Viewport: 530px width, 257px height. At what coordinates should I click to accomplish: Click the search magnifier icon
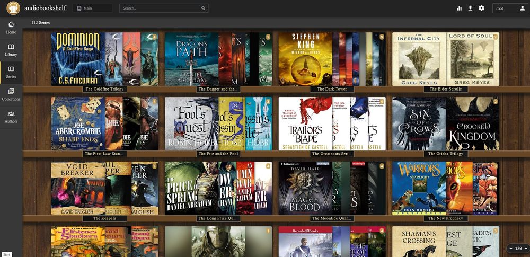[x=203, y=8]
